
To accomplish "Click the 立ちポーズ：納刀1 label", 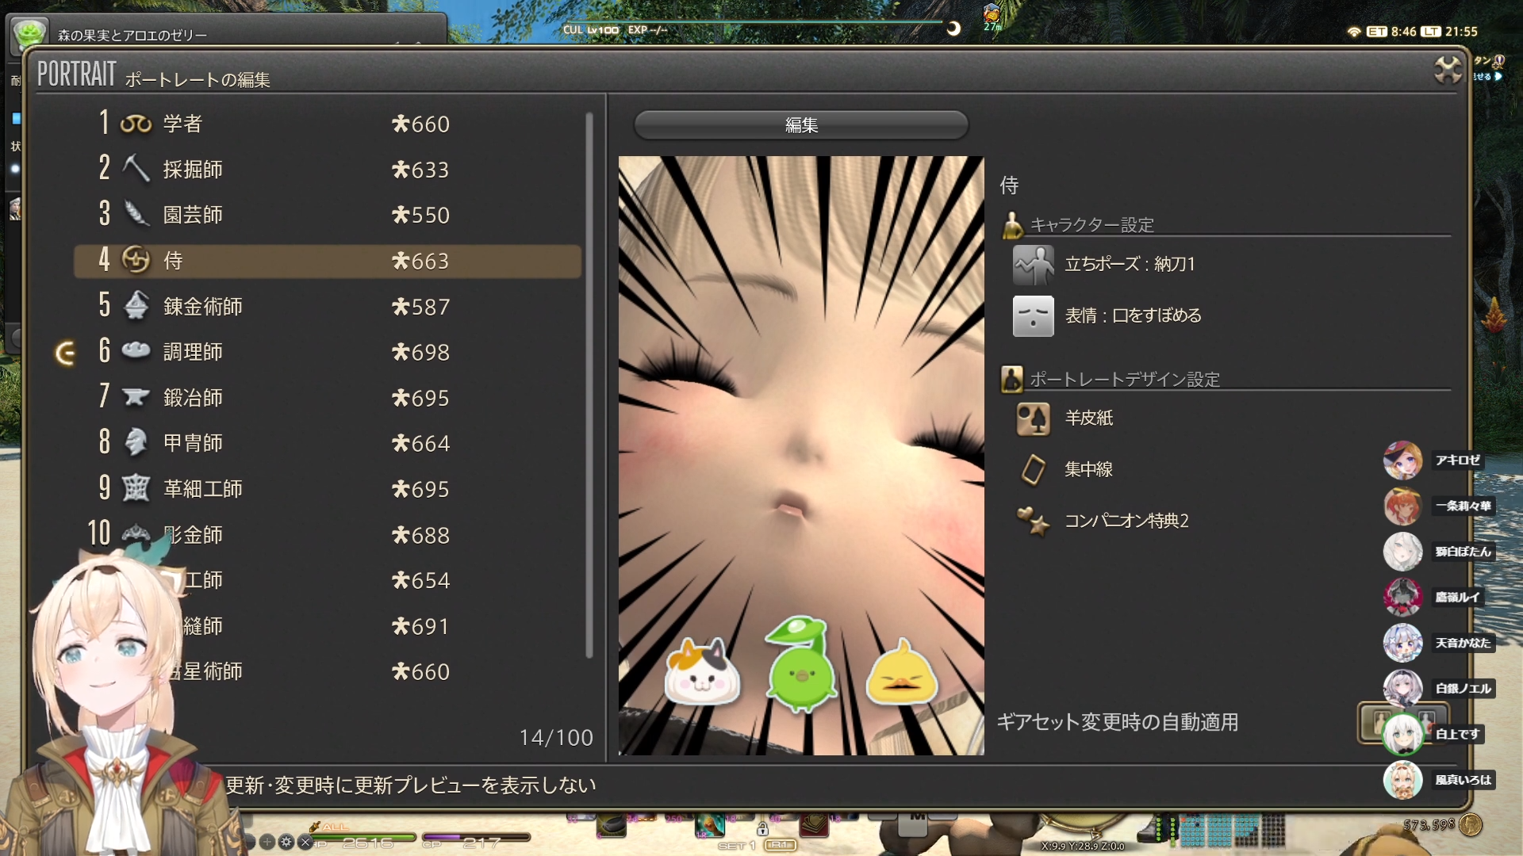I will pos(1130,264).
